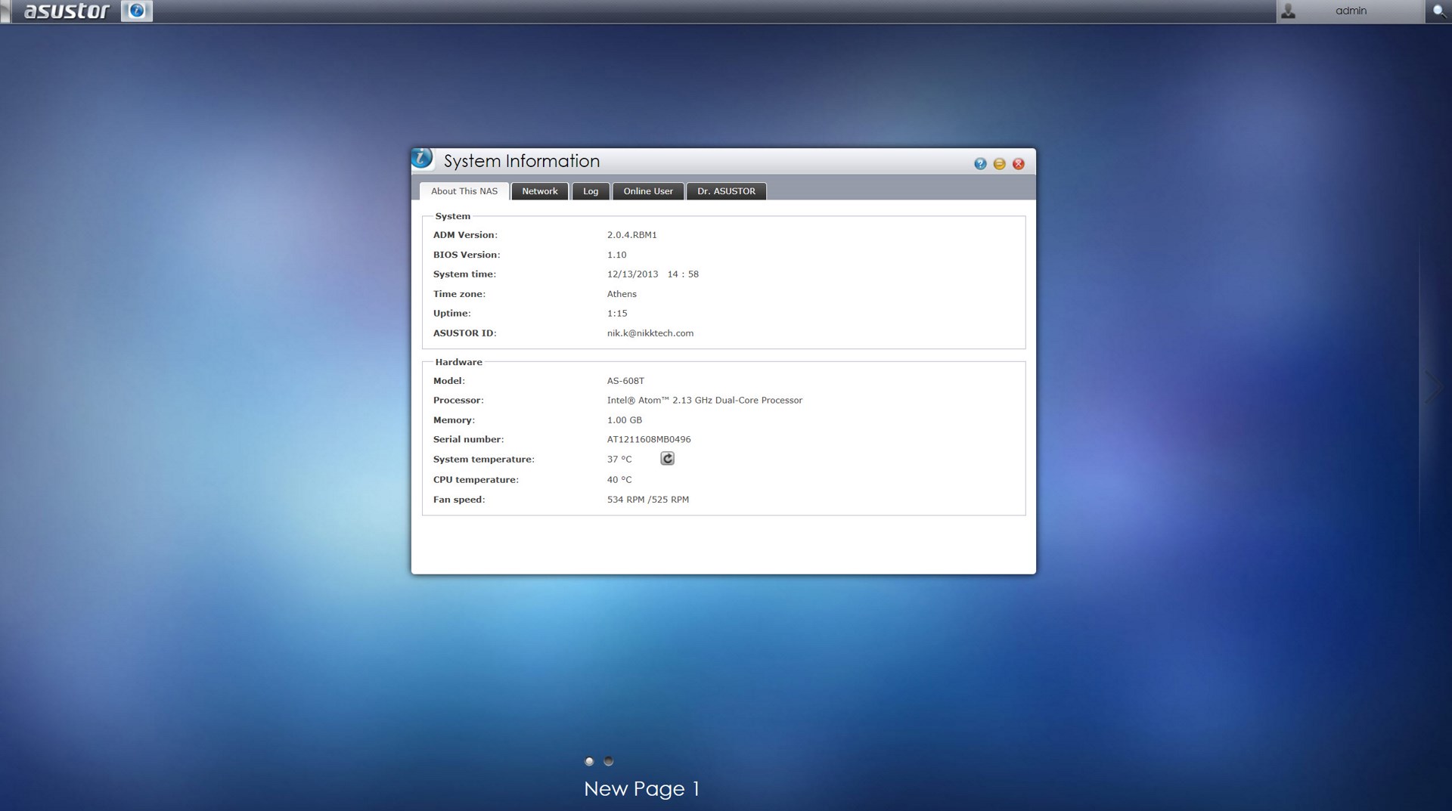Click the memory value 1.00 GB
1452x811 pixels.
(x=624, y=420)
